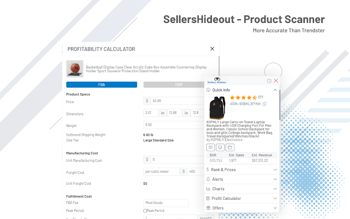
Task: Expand the Profit Calculator section
Action: pos(242,198)
